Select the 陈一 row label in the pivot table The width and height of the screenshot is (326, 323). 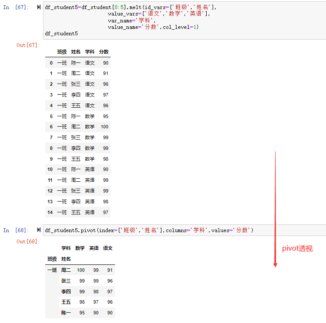pyautogui.click(x=66, y=313)
